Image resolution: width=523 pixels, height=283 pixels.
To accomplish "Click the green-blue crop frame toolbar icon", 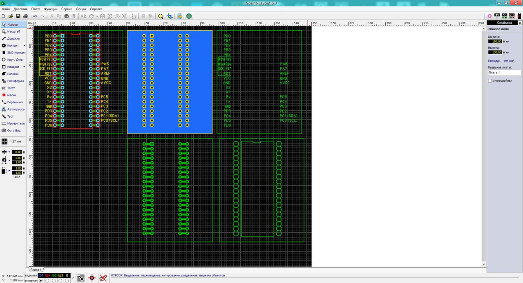I will click(x=170, y=16).
